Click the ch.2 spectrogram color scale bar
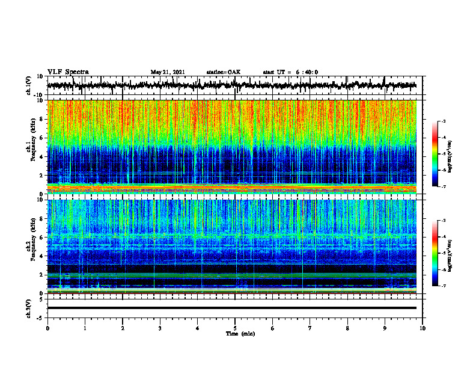 click(x=435, y=253)
